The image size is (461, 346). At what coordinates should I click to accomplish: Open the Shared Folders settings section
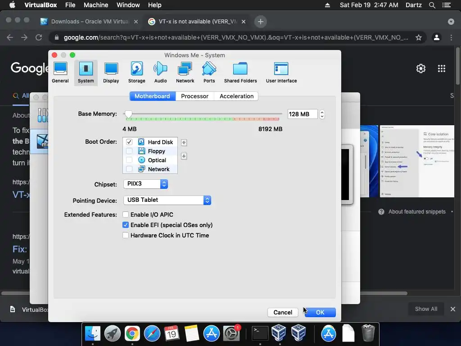(x=240, y=73)
